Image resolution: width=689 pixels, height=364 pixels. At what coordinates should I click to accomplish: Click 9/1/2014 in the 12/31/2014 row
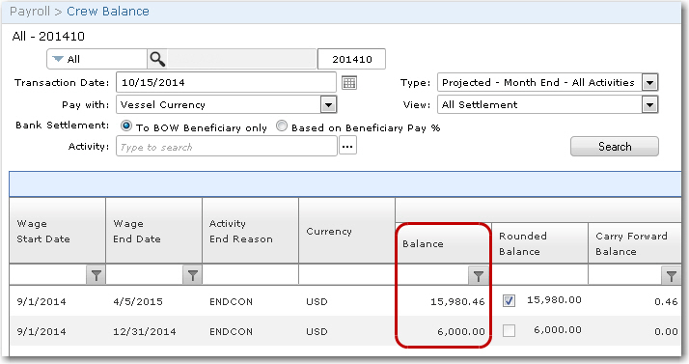[x=41, y=332]
